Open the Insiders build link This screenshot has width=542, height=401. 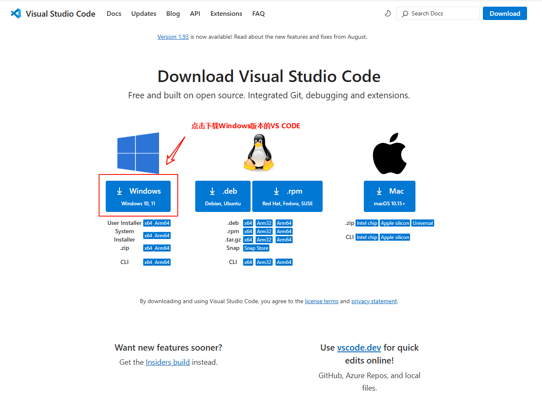point(168,362)
